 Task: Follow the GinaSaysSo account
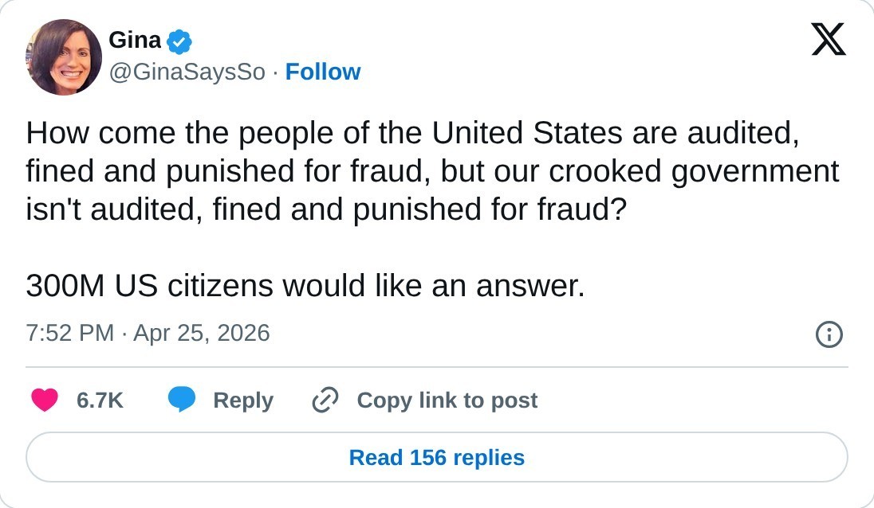coord(323,72)
